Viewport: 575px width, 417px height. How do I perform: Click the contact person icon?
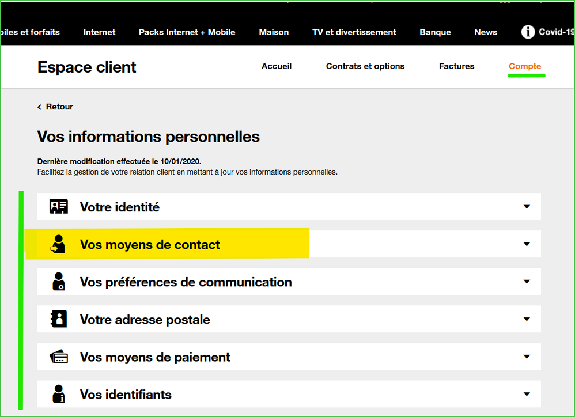point(58,244)
